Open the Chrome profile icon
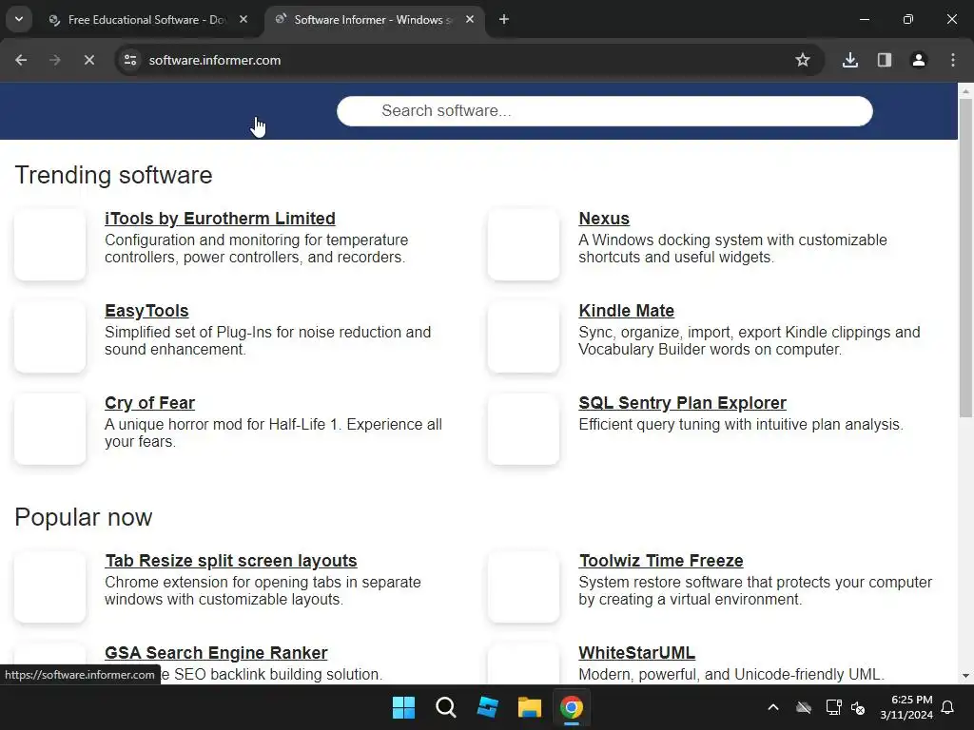 pyautogui.click(x=919, y=60)
